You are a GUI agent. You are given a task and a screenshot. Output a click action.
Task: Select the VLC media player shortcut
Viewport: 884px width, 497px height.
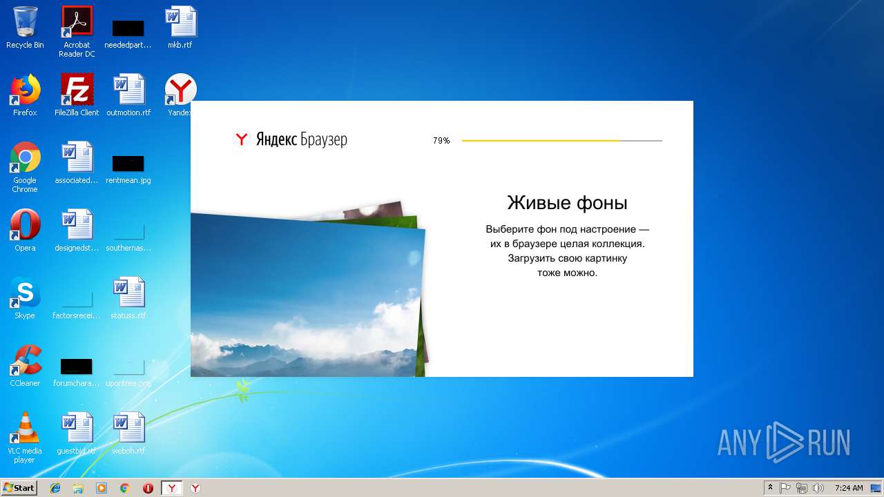click(25, 438)
